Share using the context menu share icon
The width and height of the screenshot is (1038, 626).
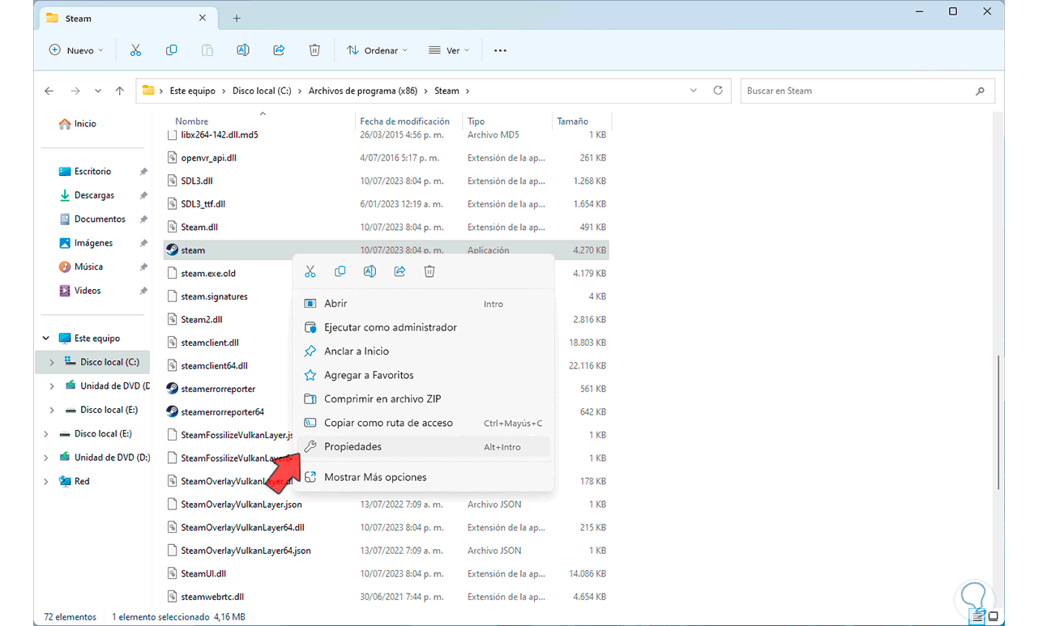coord(399,271)
